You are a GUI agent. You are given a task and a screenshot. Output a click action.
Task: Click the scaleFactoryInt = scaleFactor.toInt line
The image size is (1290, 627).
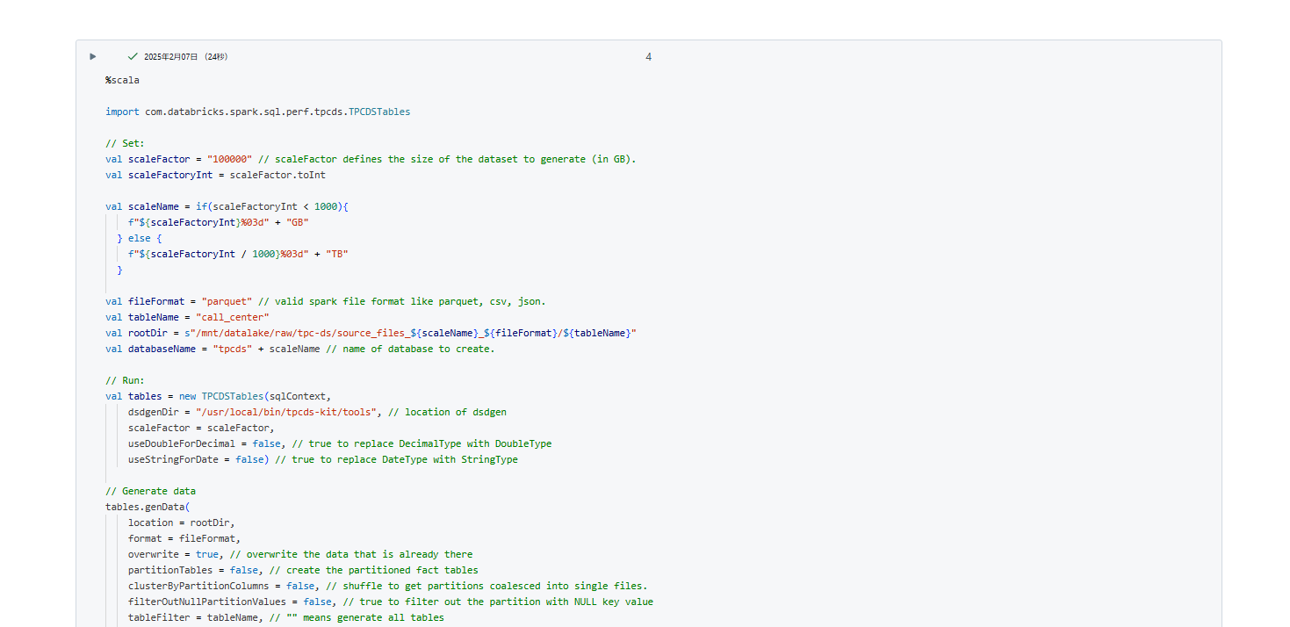click(216, 175)
